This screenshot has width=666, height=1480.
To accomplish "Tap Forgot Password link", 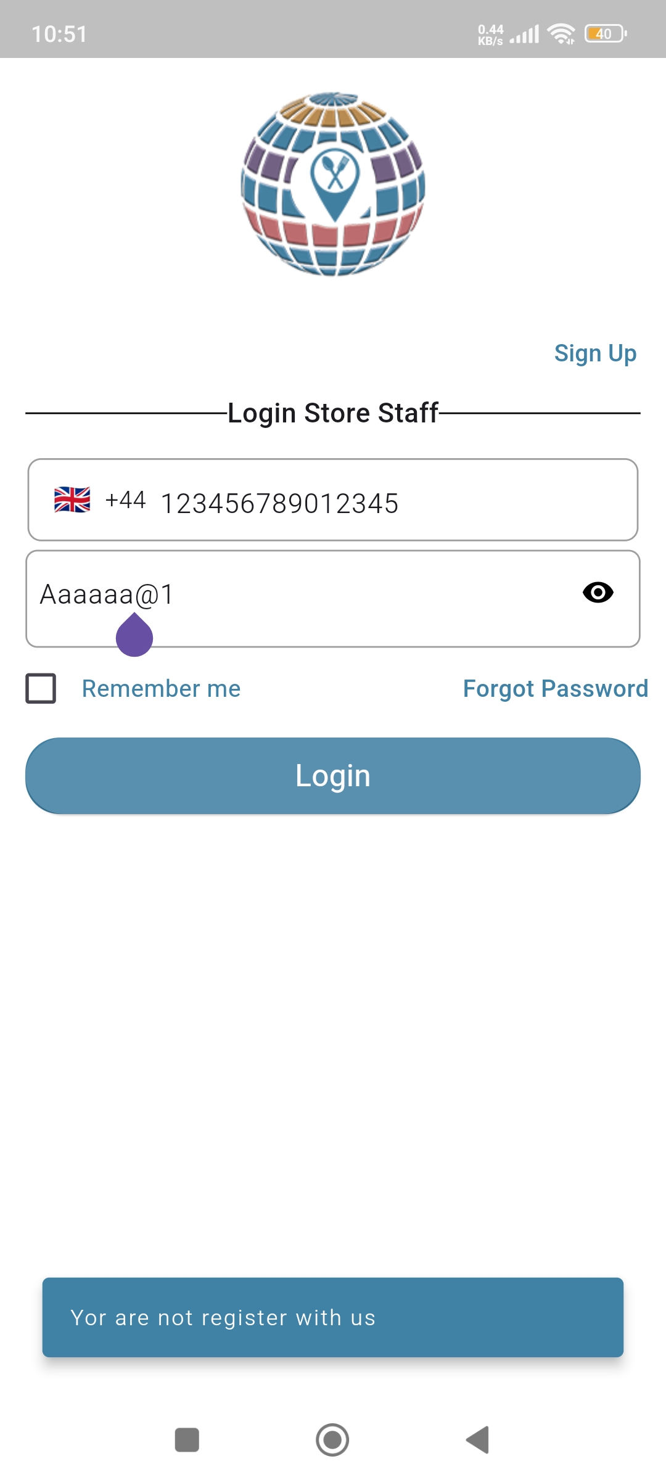I will [555, 688].
